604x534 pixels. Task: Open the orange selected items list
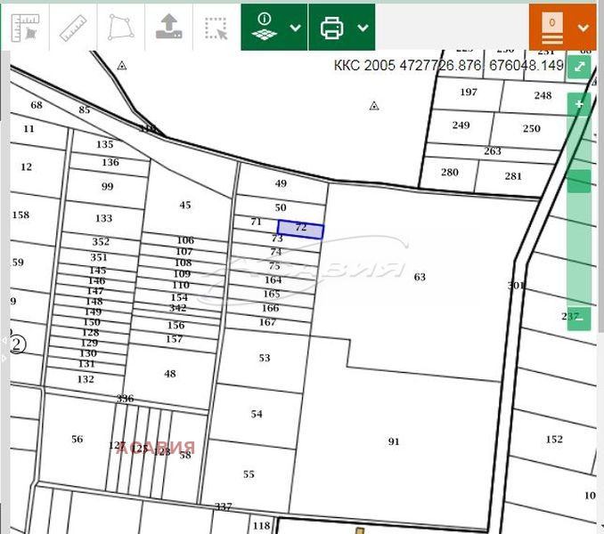pos(552,28)
